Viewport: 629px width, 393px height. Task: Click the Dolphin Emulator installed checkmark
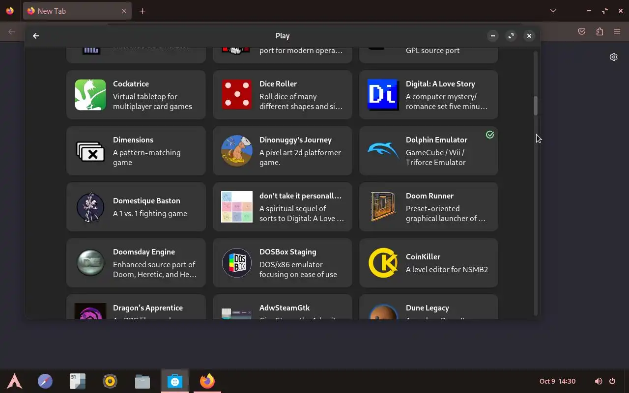click(x=490, y=135)
